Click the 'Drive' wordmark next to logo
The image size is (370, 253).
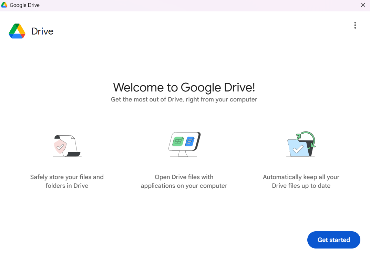(42, 31)
